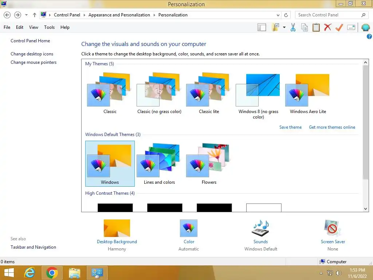This screenshot has height=280, width=373.
Task: Expand arrow after Appearance and Personalization breadcrumb
Action: pos(154,15)
